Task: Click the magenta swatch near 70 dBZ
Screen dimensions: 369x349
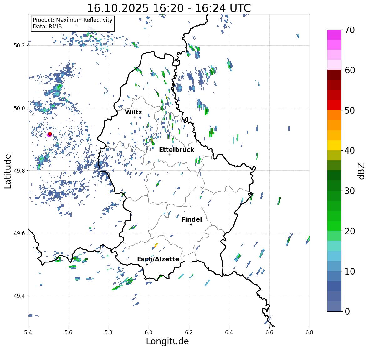Action: pyautogui.click(x=334, y=35)
